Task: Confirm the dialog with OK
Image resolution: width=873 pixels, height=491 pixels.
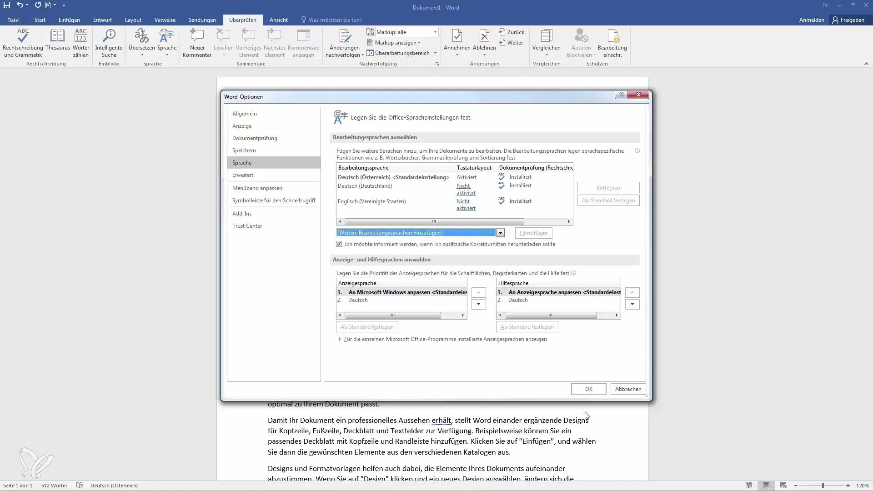Action: tap(589, 389)
